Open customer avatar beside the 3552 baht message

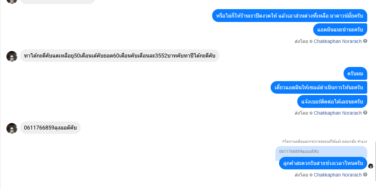coord(12,56)
